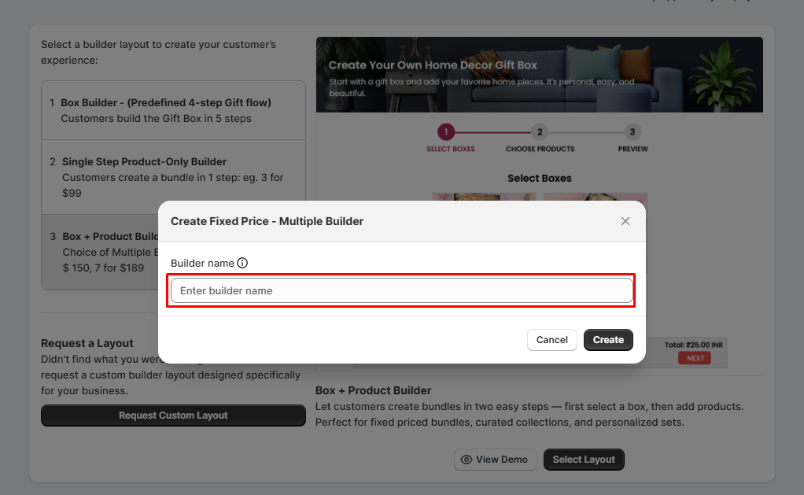
Task: Click Request Custom Layout button
Action: pos(173,416)
